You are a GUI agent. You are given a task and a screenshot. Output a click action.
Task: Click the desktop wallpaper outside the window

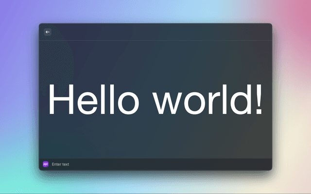pyautogui.click(x=19, y=97)
